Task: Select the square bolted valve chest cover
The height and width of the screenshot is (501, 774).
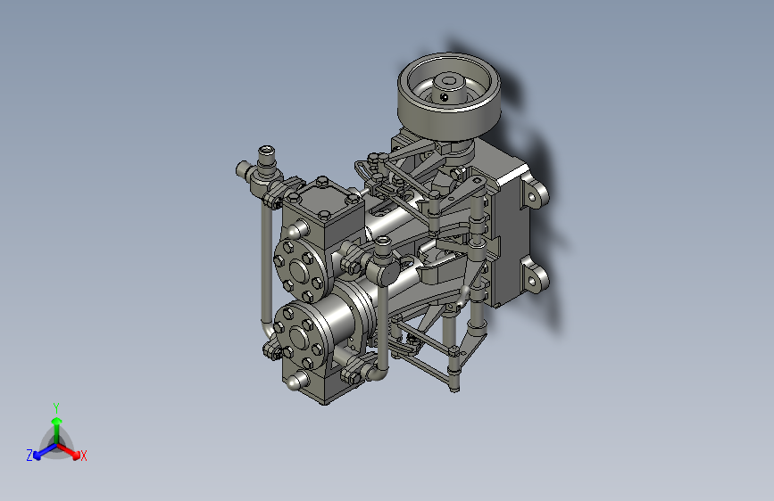Action: tap(323, 196)
